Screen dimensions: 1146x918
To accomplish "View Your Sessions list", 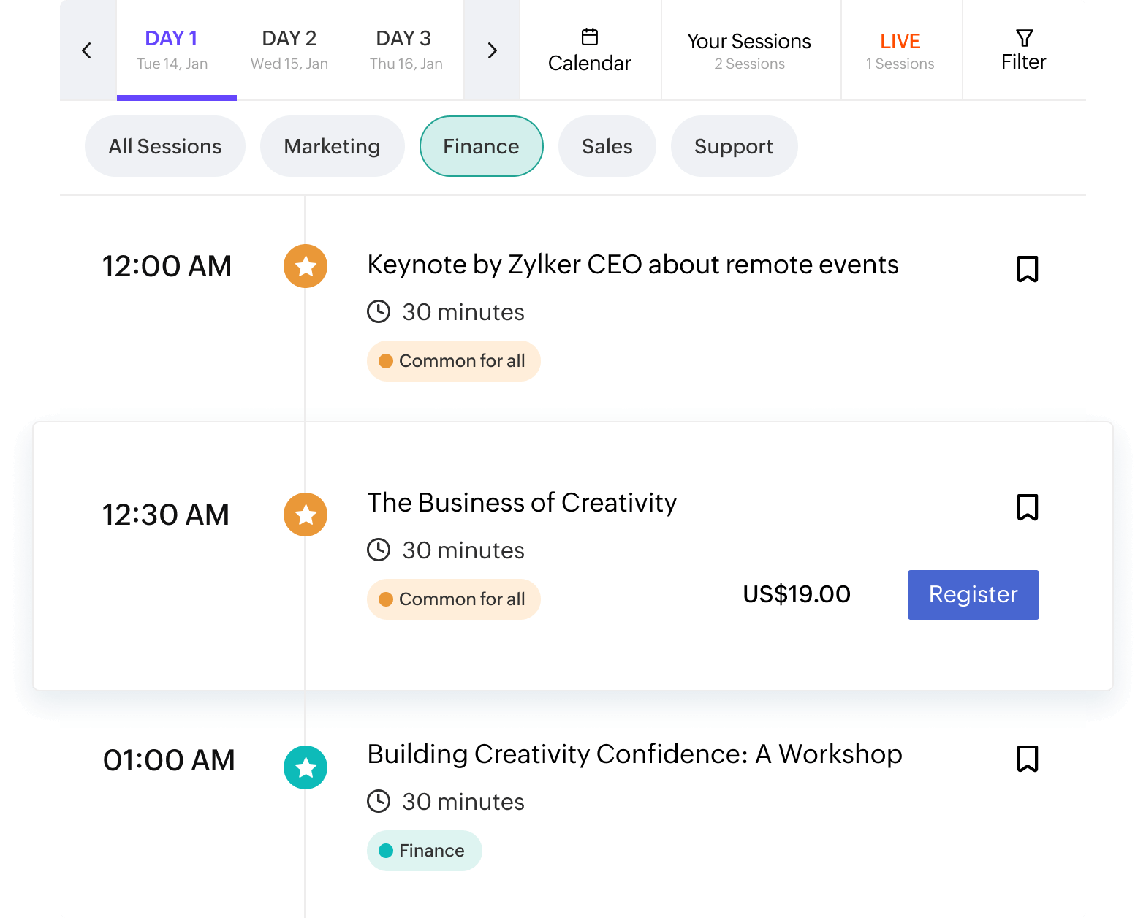I will point(749,50).
